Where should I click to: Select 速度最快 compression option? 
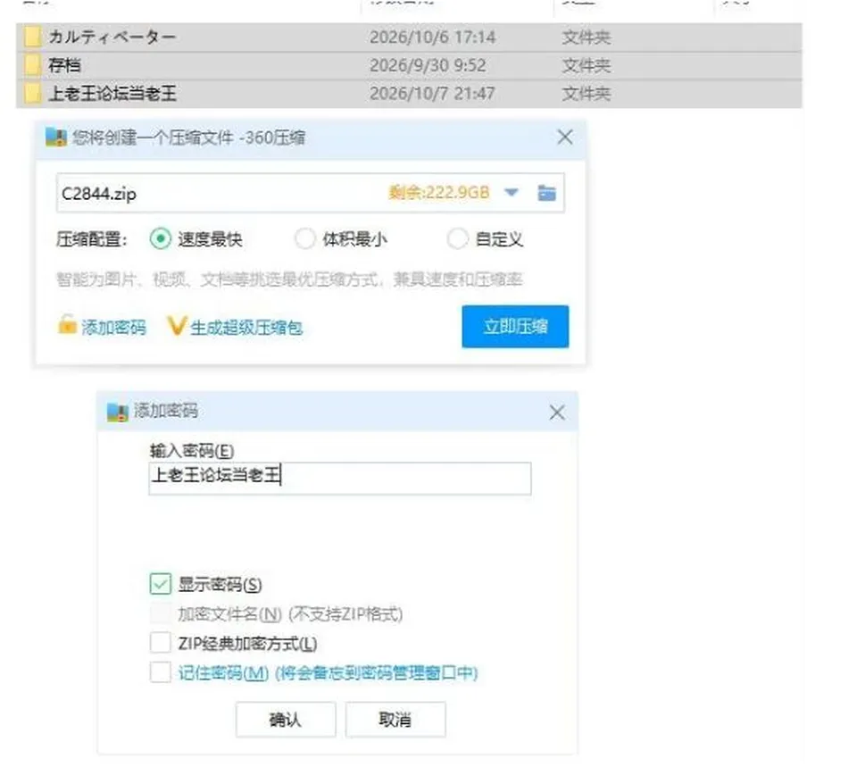[161, 239]
